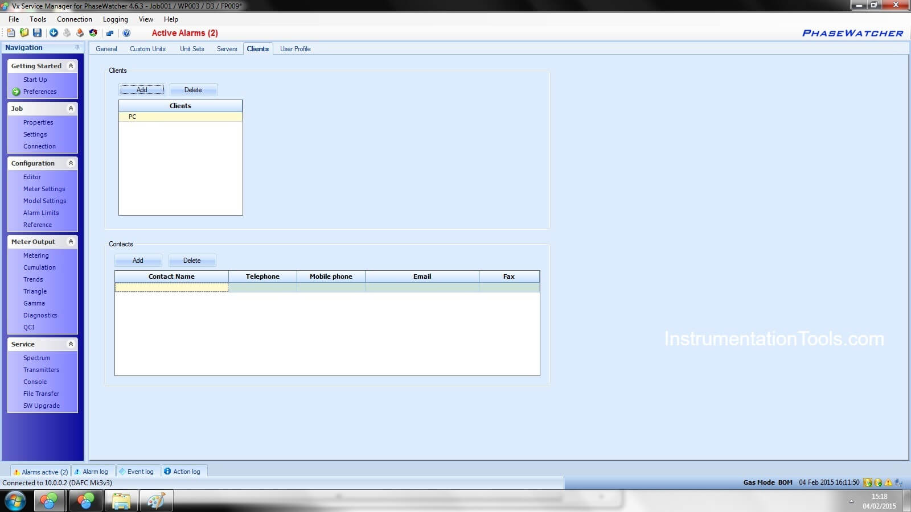911x512 pixels.
Task: Switch to the User Profile tab
Action: pos(295,49)
